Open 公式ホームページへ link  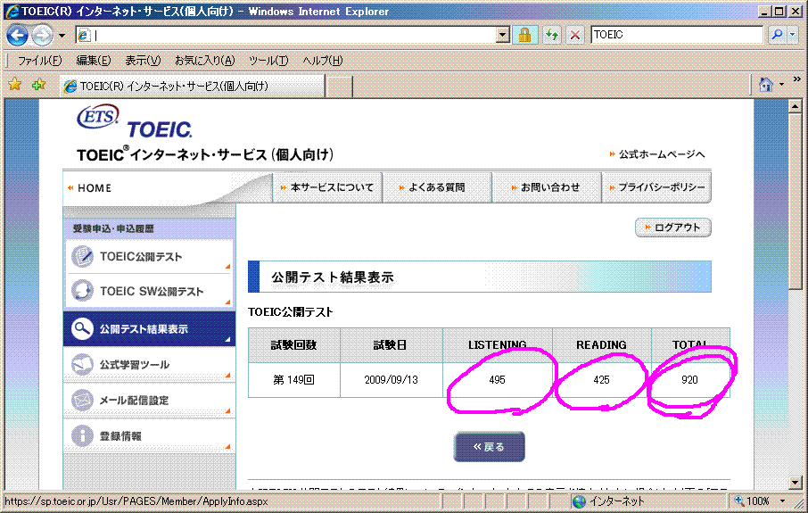pos(656,154)
